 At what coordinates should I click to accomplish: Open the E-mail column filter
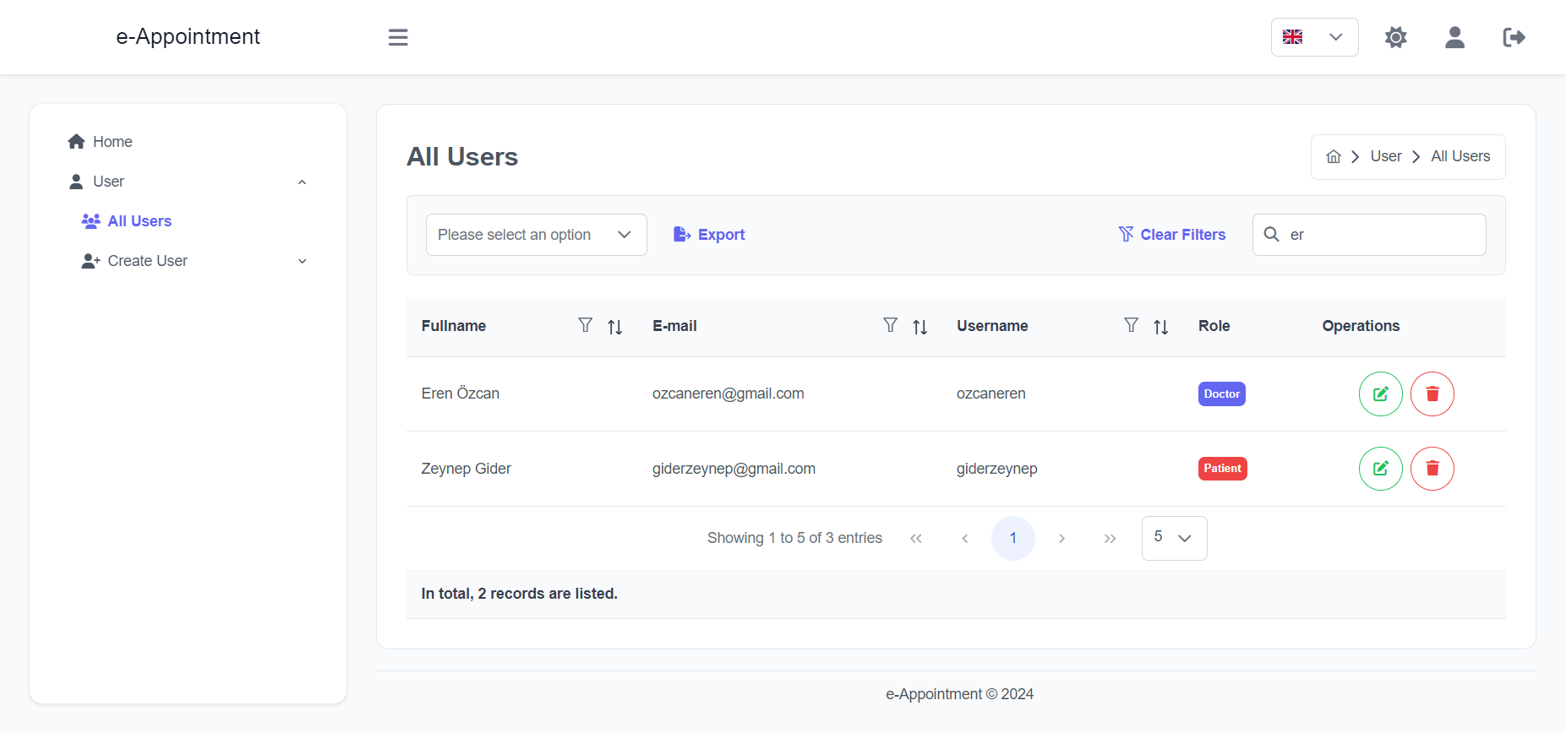coord(890,325)
